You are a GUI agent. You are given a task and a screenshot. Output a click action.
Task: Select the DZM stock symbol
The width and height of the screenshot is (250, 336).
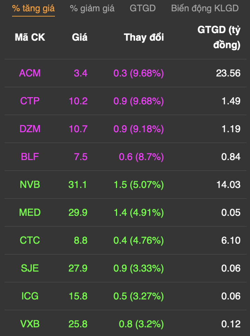[30, 129]
